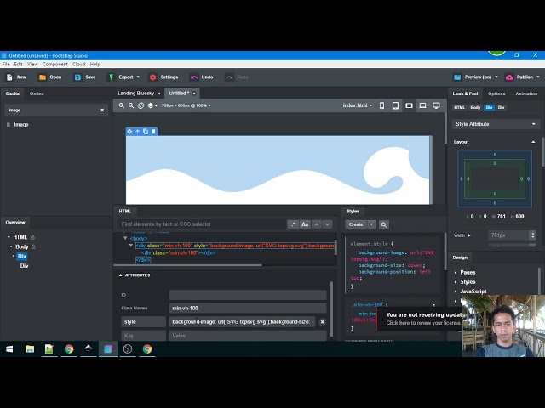Screen dimensions: 545x408
Task: Click the Find elements search field
Action: (202, 224)
